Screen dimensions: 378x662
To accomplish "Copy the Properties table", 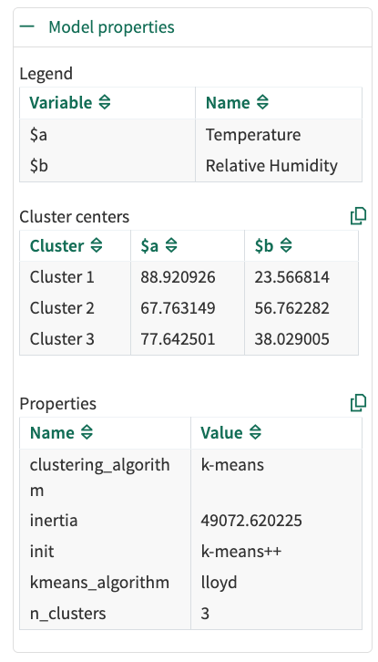I will click(x=358, y=403).
